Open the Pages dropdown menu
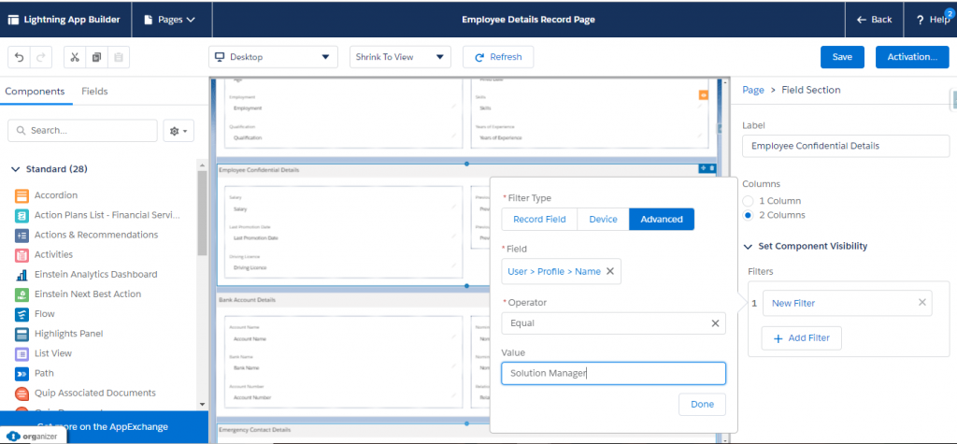The image size is (957, 444). tap(170, 19)
